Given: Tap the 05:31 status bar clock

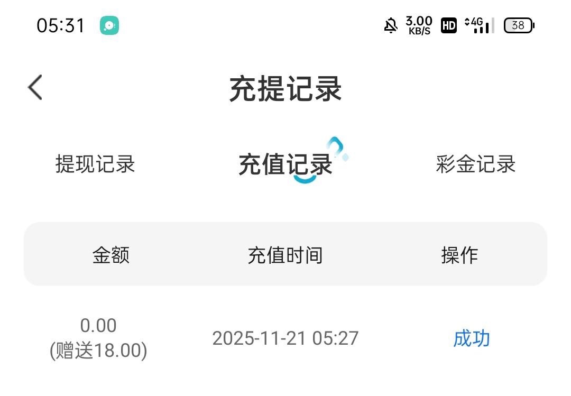Looking at the screenshot, I should [x=61, y=25].
